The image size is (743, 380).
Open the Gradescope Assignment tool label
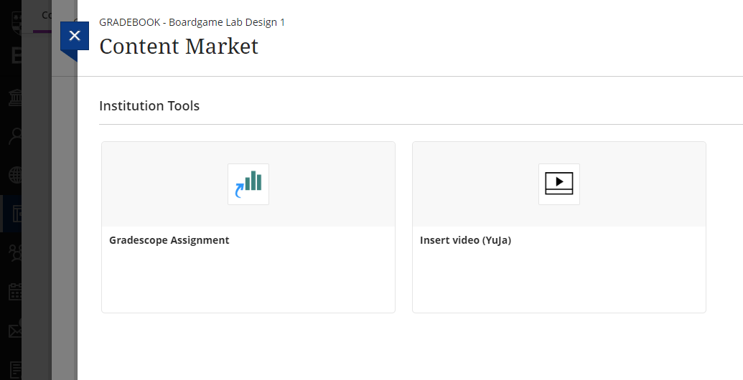click(169, 240)
